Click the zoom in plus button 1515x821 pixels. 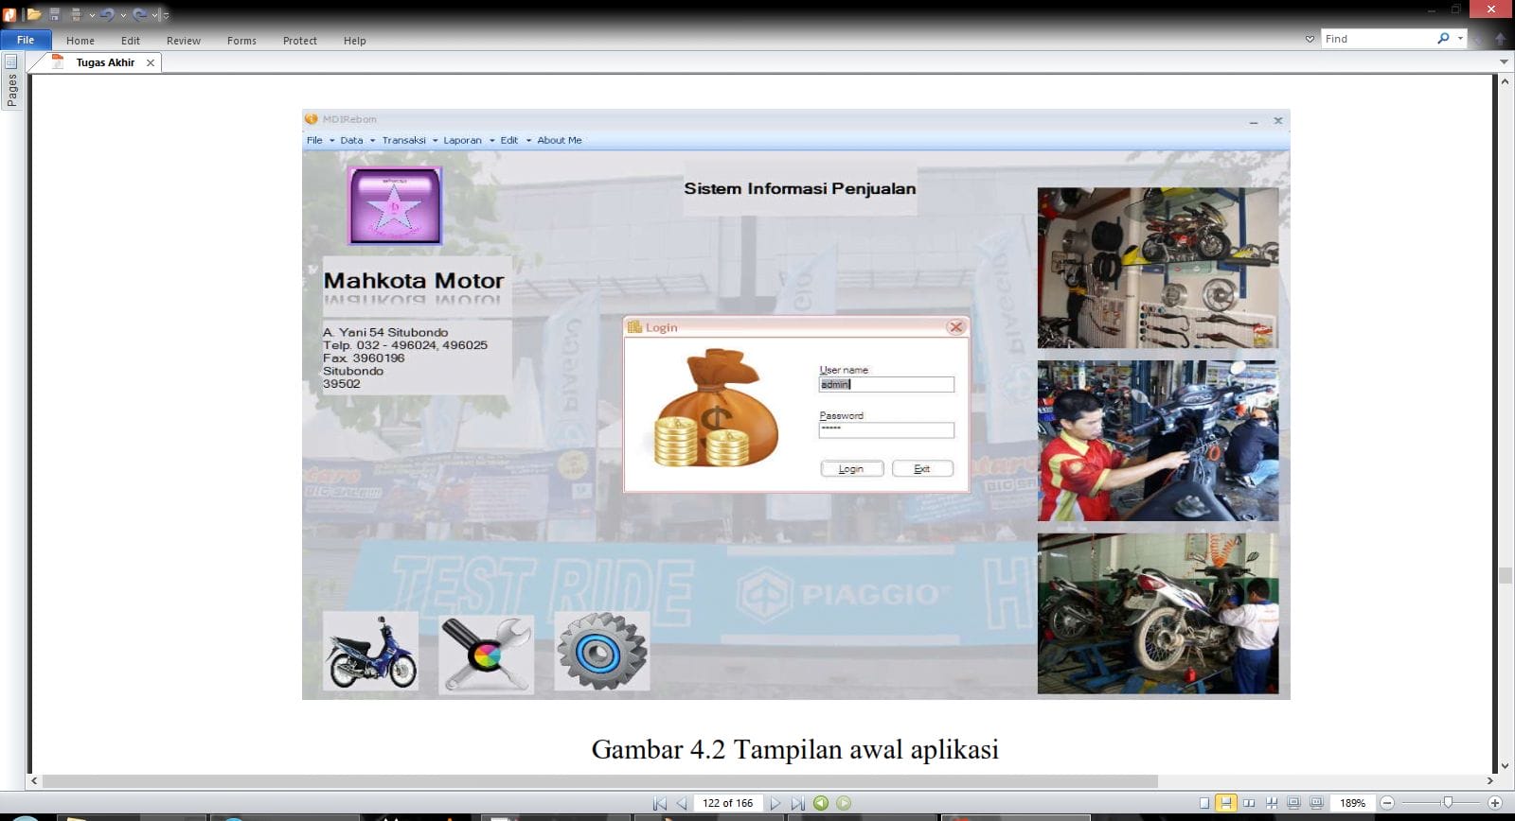(1495, 803)
